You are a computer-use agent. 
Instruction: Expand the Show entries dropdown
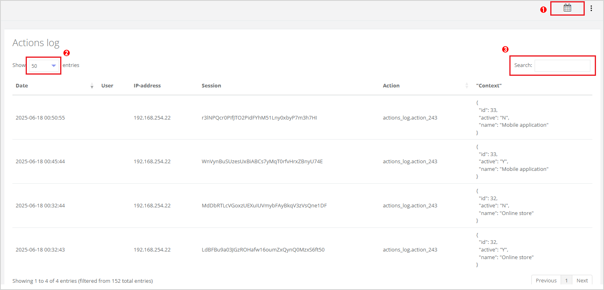click(x=44, y=66)
